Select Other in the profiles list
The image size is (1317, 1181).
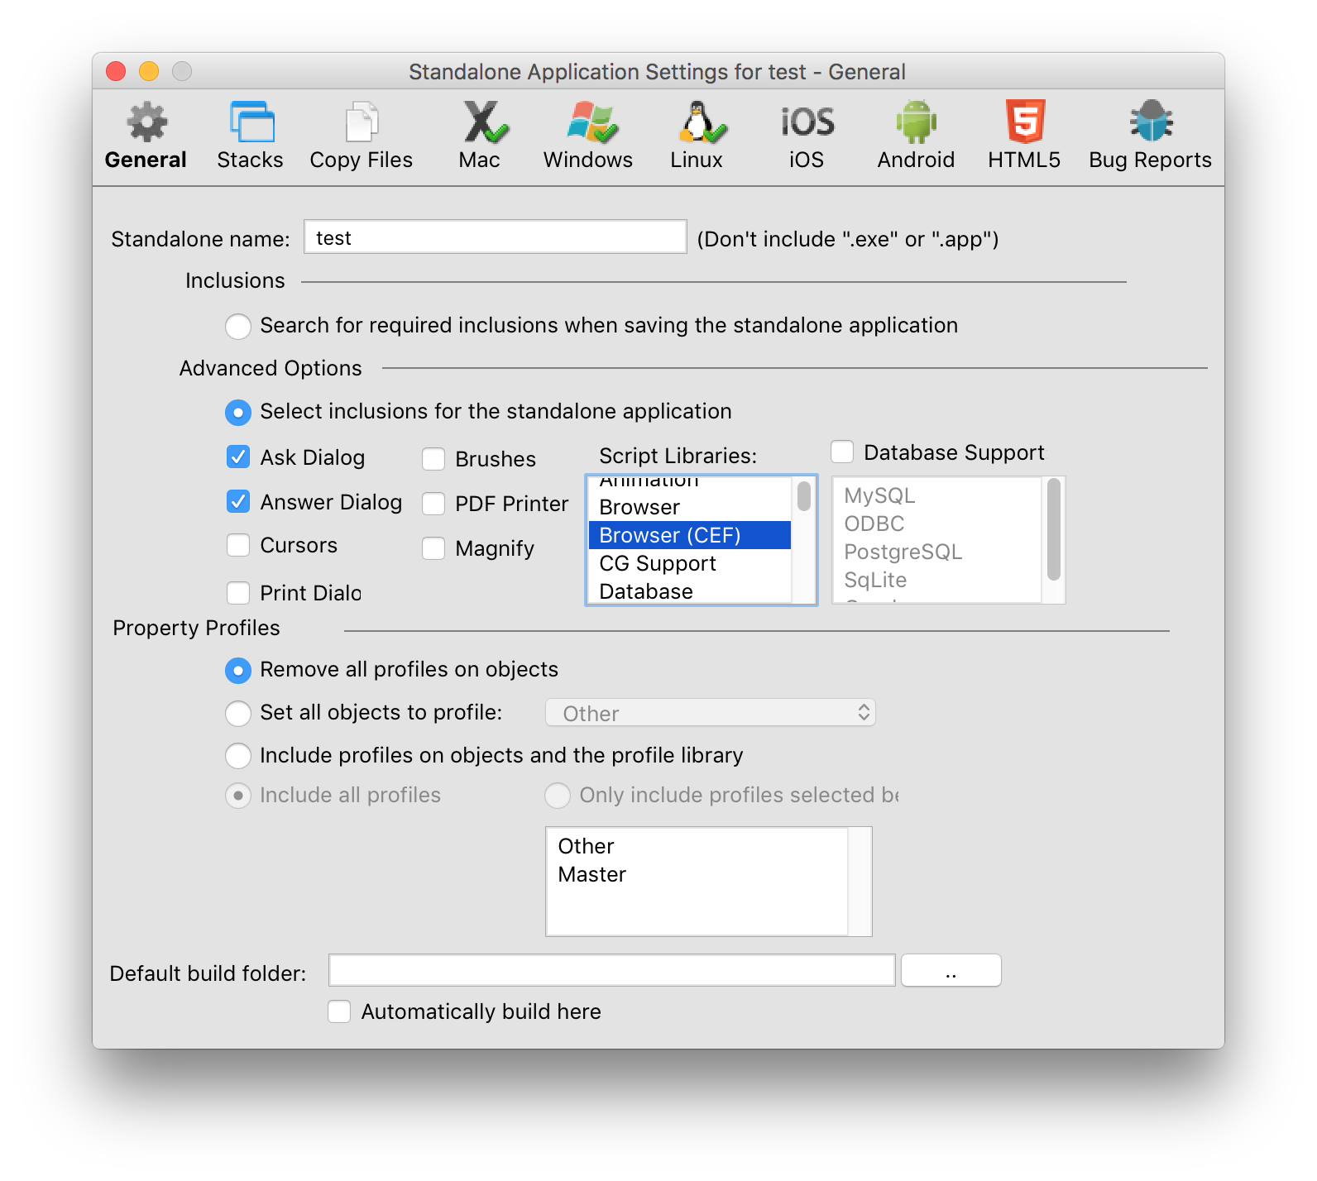coord(697,846)
